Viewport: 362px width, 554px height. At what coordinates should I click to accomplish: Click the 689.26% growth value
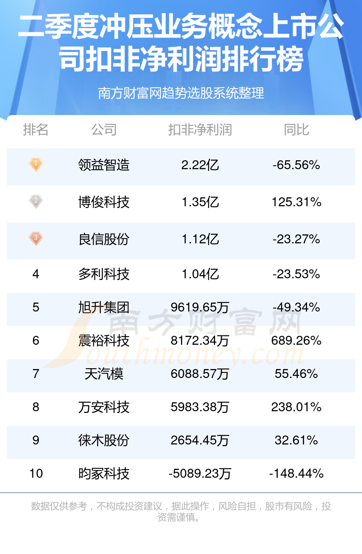tap(296, 340)
